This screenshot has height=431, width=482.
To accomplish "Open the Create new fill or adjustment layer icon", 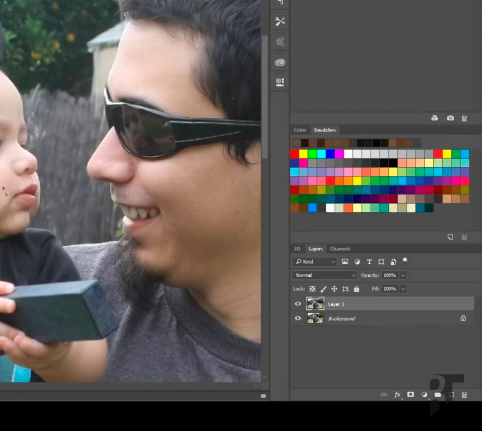I will 424,395.
